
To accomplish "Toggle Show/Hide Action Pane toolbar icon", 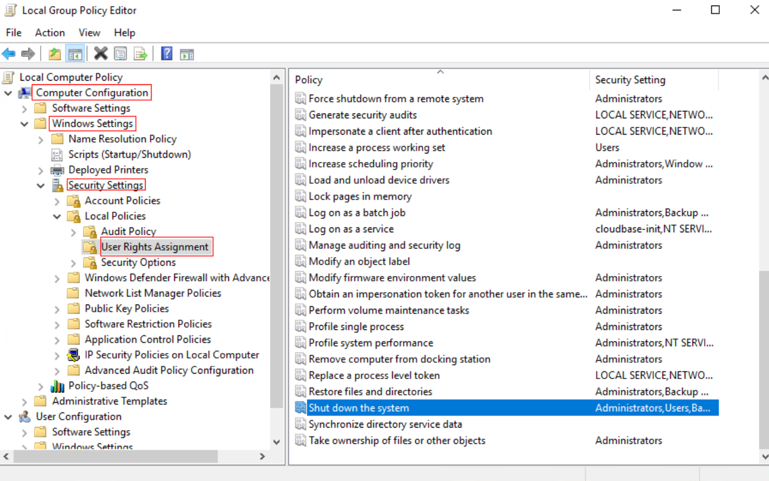I will coord(187,54).
